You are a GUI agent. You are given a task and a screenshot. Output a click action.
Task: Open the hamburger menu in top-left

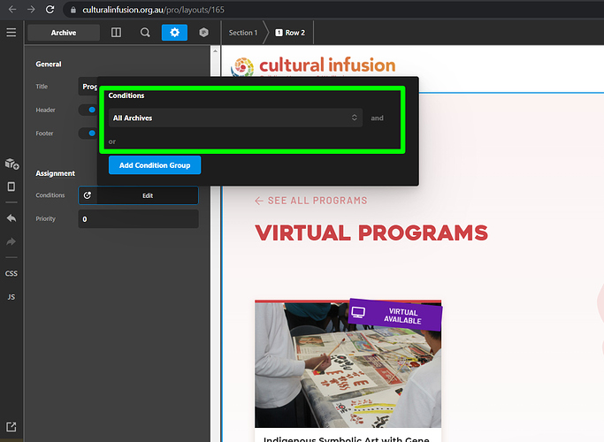[11, 33]
